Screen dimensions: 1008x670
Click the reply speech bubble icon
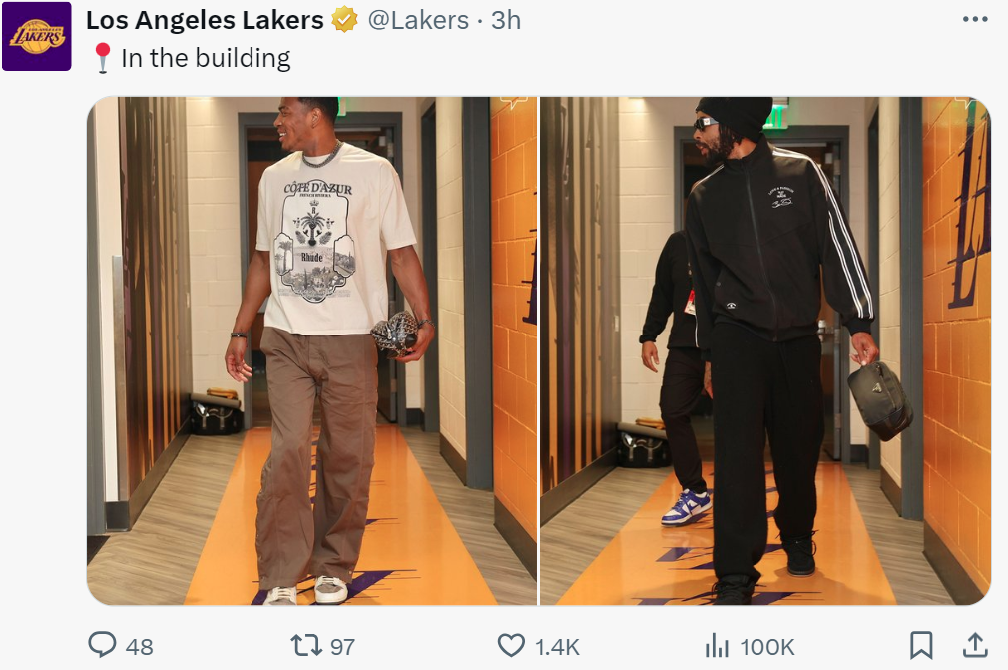click(102, 645)
